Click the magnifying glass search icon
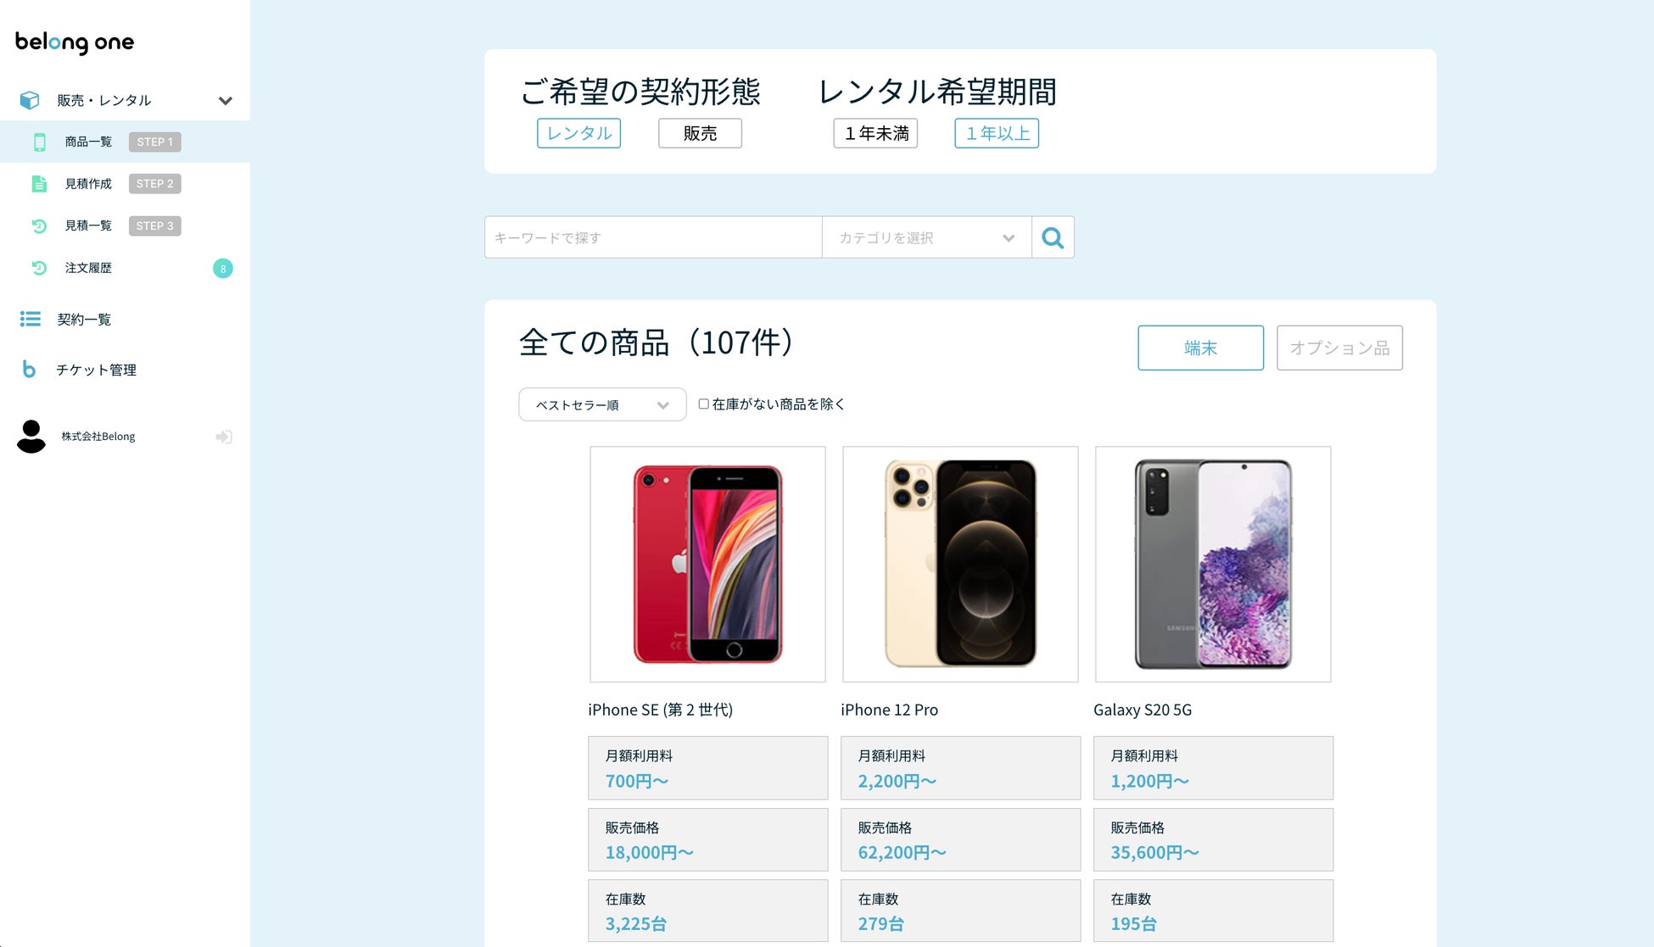Image resolution: width=1654 pixels, height=947 pixels. coord(1053,237)
